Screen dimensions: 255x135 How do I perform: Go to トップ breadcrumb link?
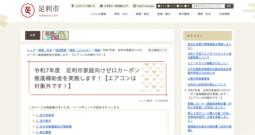(31, 50)
